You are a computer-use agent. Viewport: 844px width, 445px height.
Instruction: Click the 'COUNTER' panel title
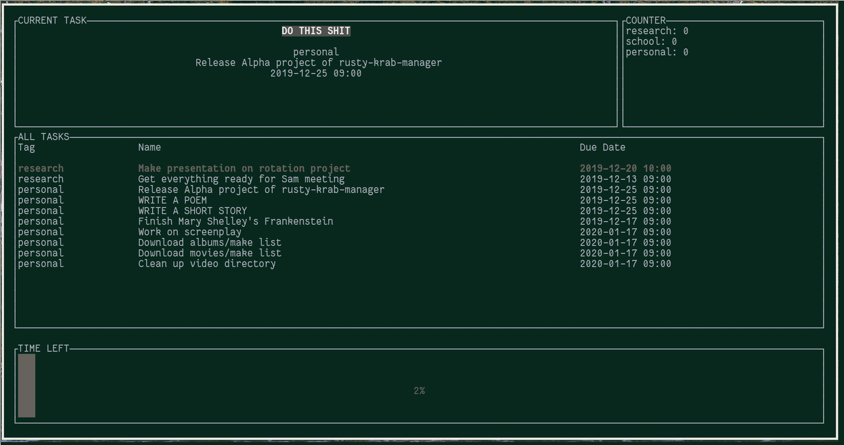point(646,21)
